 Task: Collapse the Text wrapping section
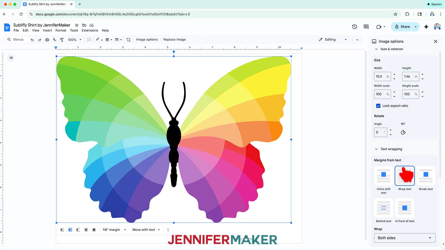(x=376, y=149)
